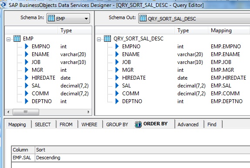The image size is (250, 168).
Task: Open the Schema In EMP dropdown
Action: tap(86, 19)
